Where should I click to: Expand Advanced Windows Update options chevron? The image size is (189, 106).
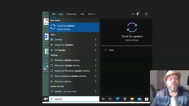(96, 71)
